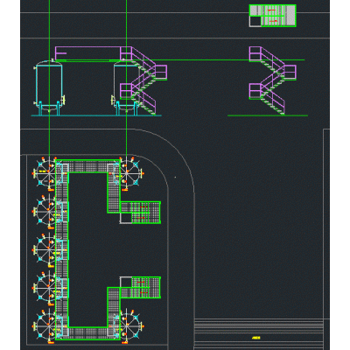This screenshot has width=350, height=350.
Task: Click the top-right circular tank in plan view
Action: 131,173
